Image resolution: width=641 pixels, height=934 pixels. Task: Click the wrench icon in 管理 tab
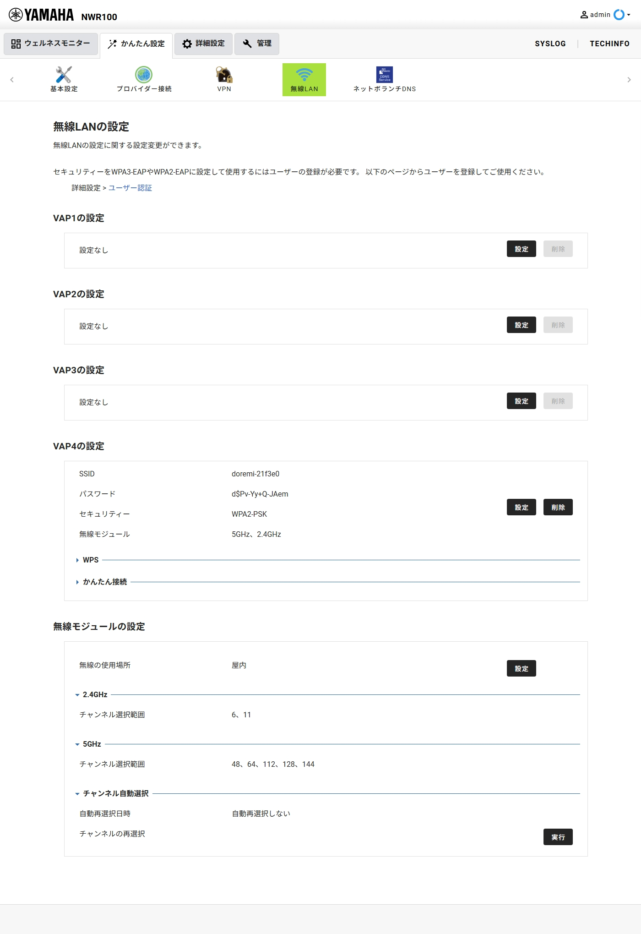click(x=247, y=44)
